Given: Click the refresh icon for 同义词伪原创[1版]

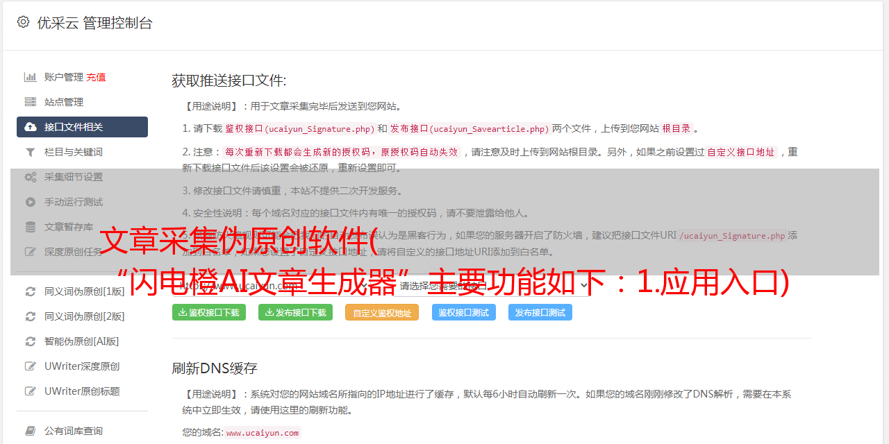Looking at the screenshot, I should (31, 291).
